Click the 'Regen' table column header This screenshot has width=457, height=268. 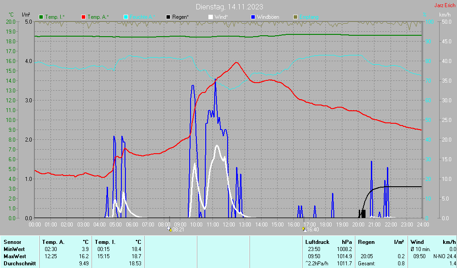(366, 242)
